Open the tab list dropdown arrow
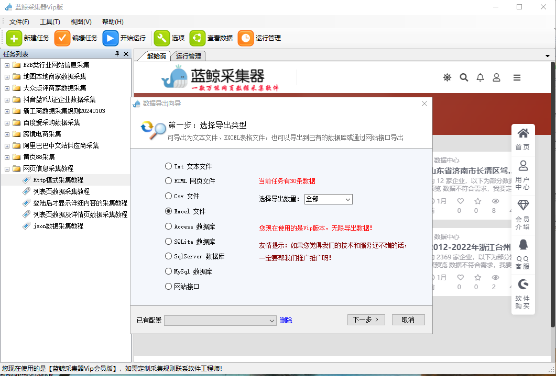Screen dimensions: 556x376 548,56
